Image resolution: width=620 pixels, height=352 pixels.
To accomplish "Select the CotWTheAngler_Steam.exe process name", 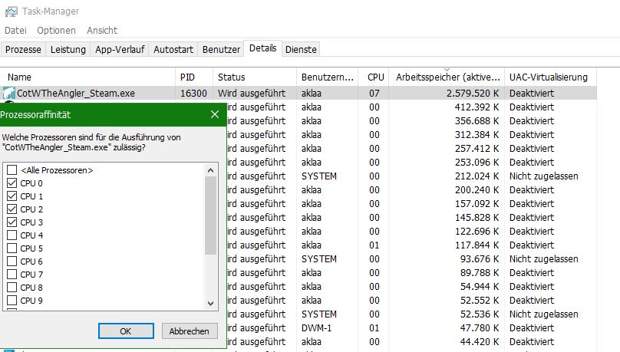I will coord(75,94).
